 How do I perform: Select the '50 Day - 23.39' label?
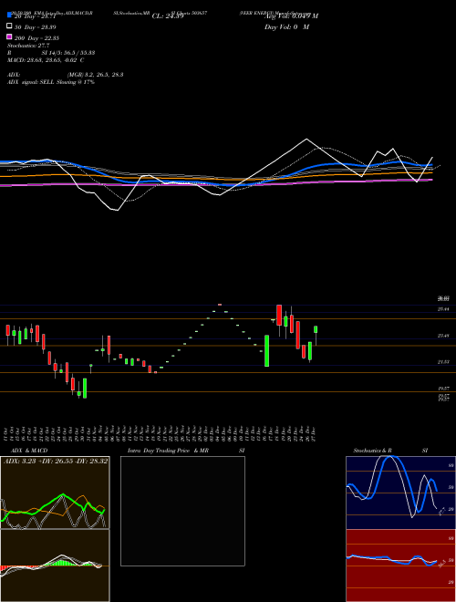pos(35,27)
